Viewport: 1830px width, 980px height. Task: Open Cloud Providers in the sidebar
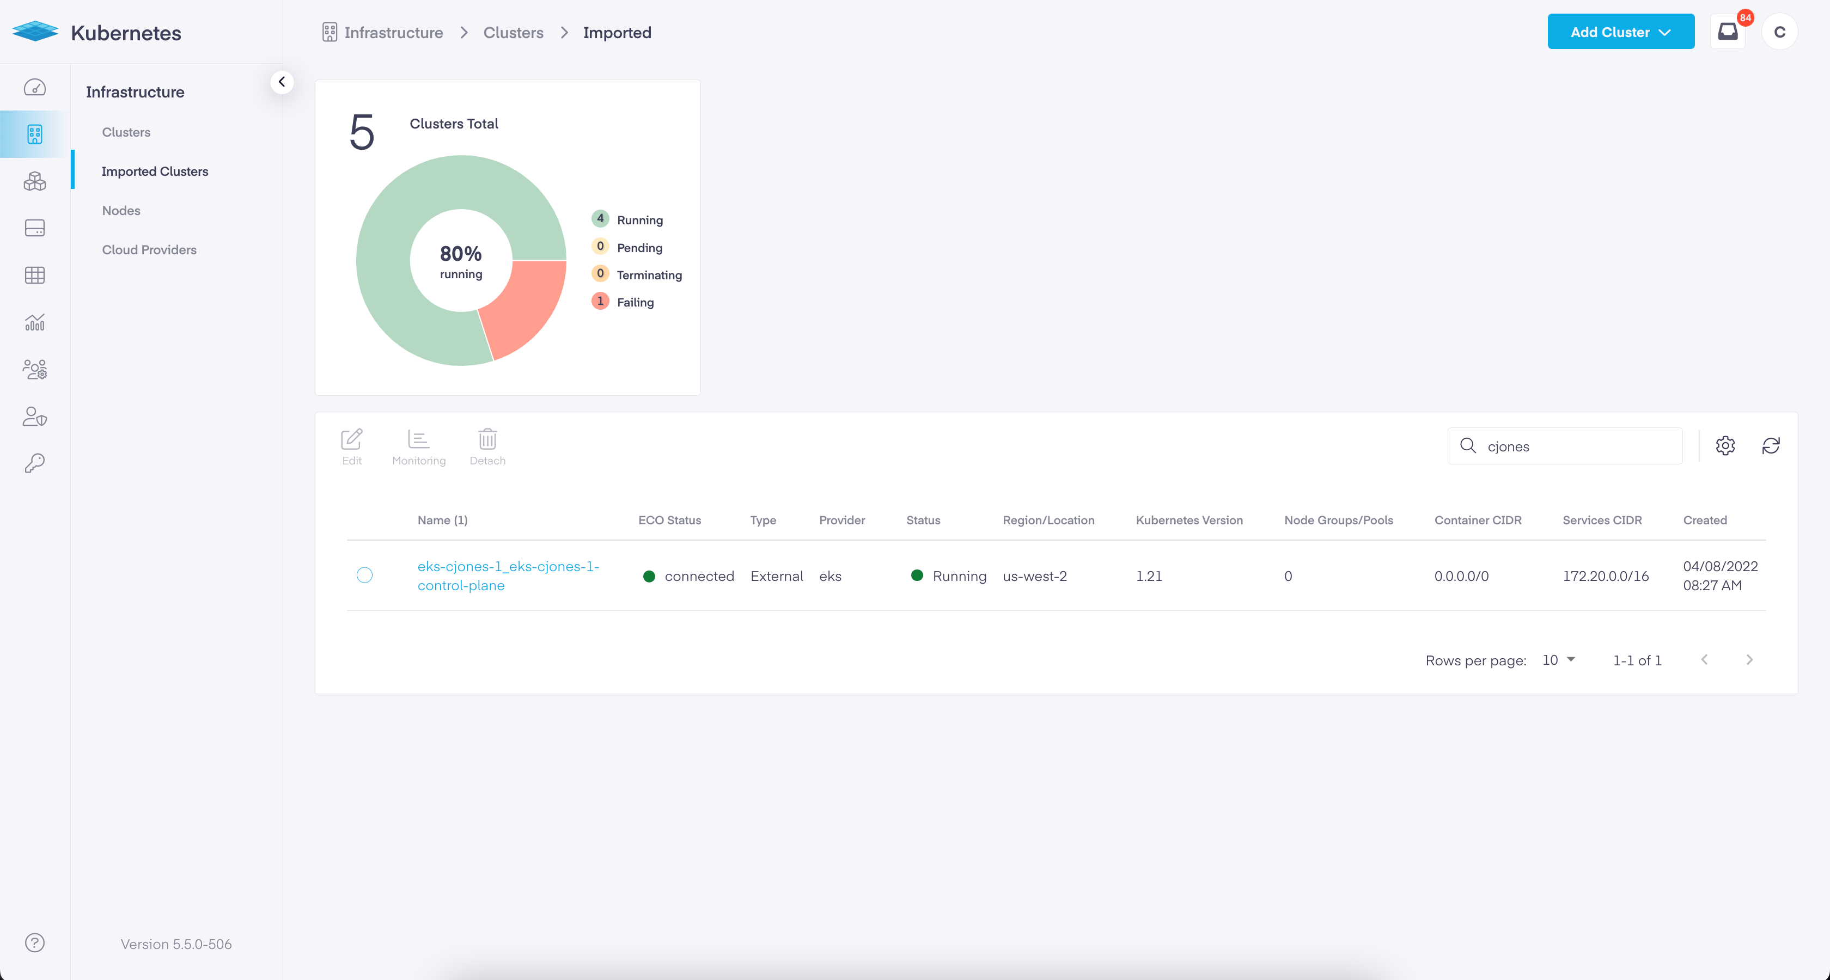pyautogui.click(x=149, y=250)
